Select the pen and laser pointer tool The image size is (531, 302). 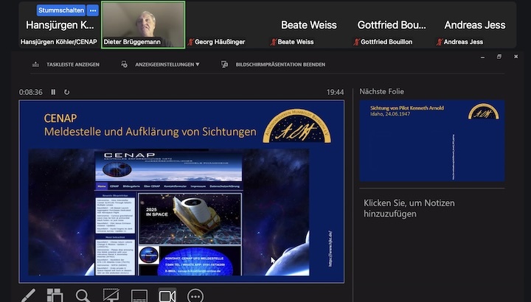point(28,295)
